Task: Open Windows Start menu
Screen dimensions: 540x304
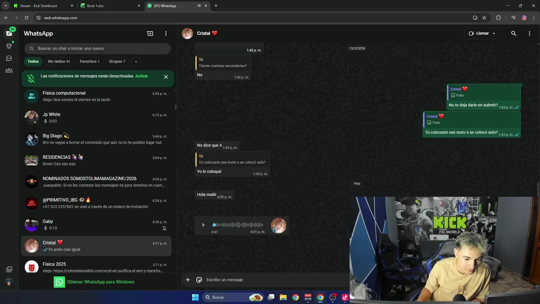Action: pyautogui.click(x=195, y=297)
